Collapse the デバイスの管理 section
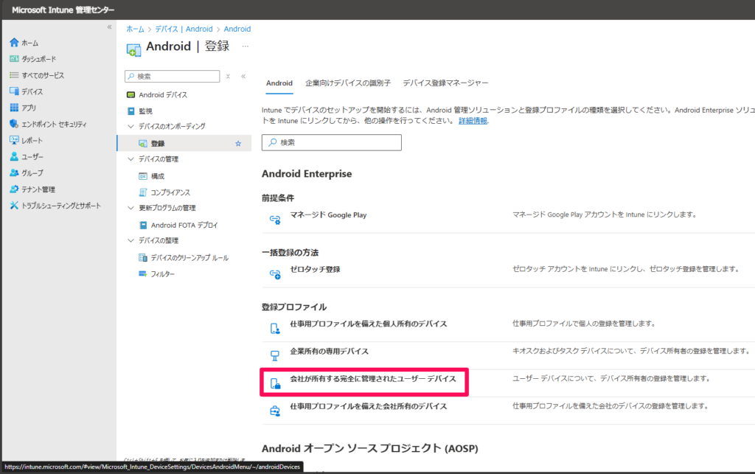The image size is (755, 474). [x=131, y=158]
